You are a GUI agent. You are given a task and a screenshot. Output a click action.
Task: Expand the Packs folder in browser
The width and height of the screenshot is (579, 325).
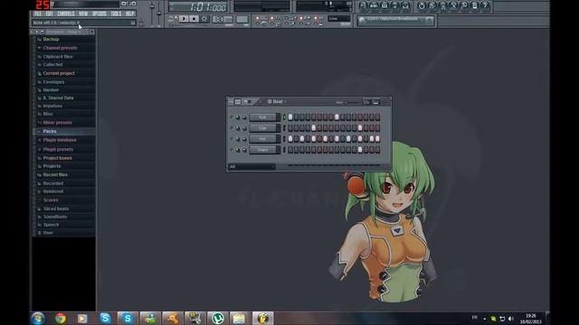pos(50,131)
